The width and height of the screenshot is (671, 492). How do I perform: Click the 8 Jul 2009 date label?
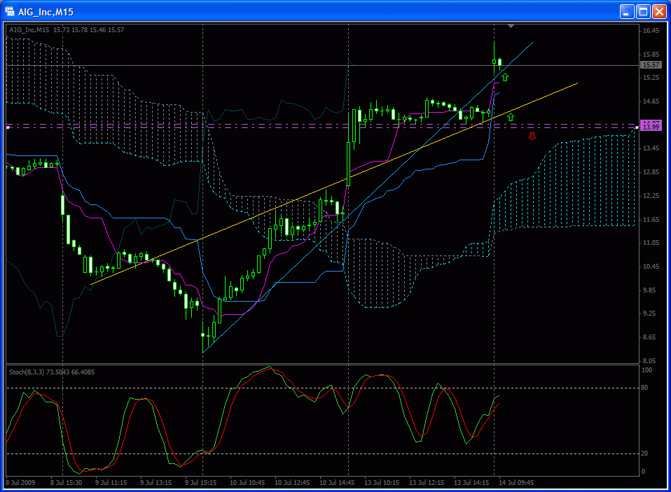(20, 483)
